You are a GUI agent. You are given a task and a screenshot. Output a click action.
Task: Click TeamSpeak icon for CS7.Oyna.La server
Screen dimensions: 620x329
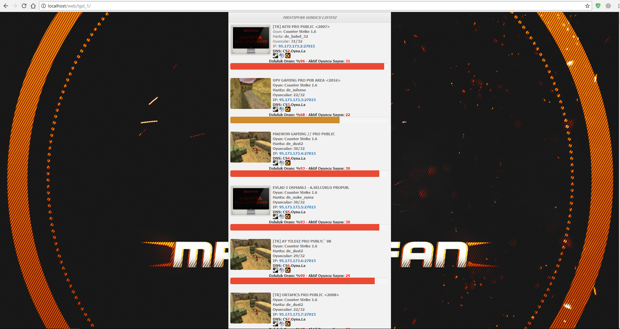282,324
